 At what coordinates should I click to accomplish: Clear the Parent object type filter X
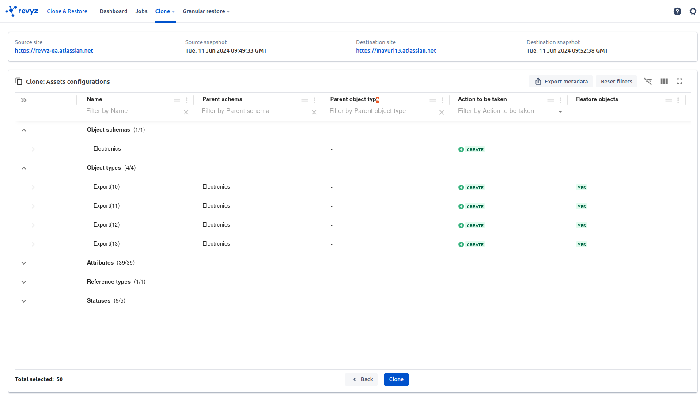[x=442, y=112]
